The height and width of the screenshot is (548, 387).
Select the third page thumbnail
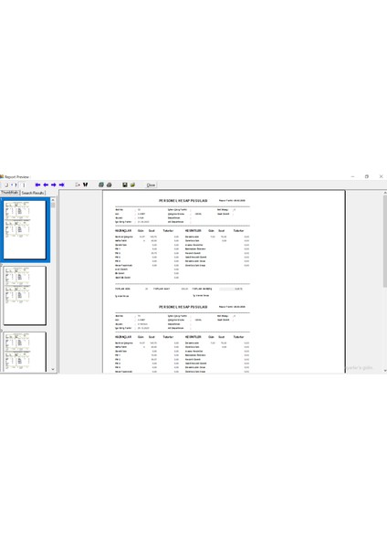pyautogui.click(x=25, y=352)
